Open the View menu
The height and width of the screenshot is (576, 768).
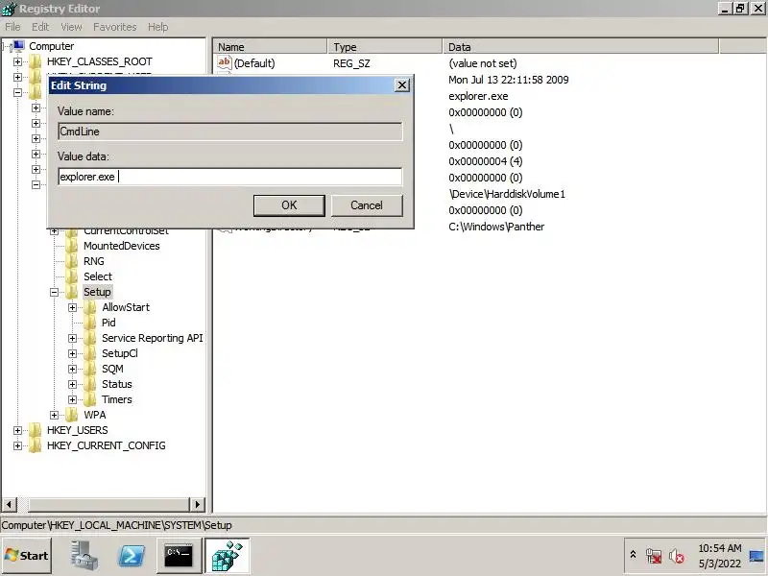click(x=71, y=27)
